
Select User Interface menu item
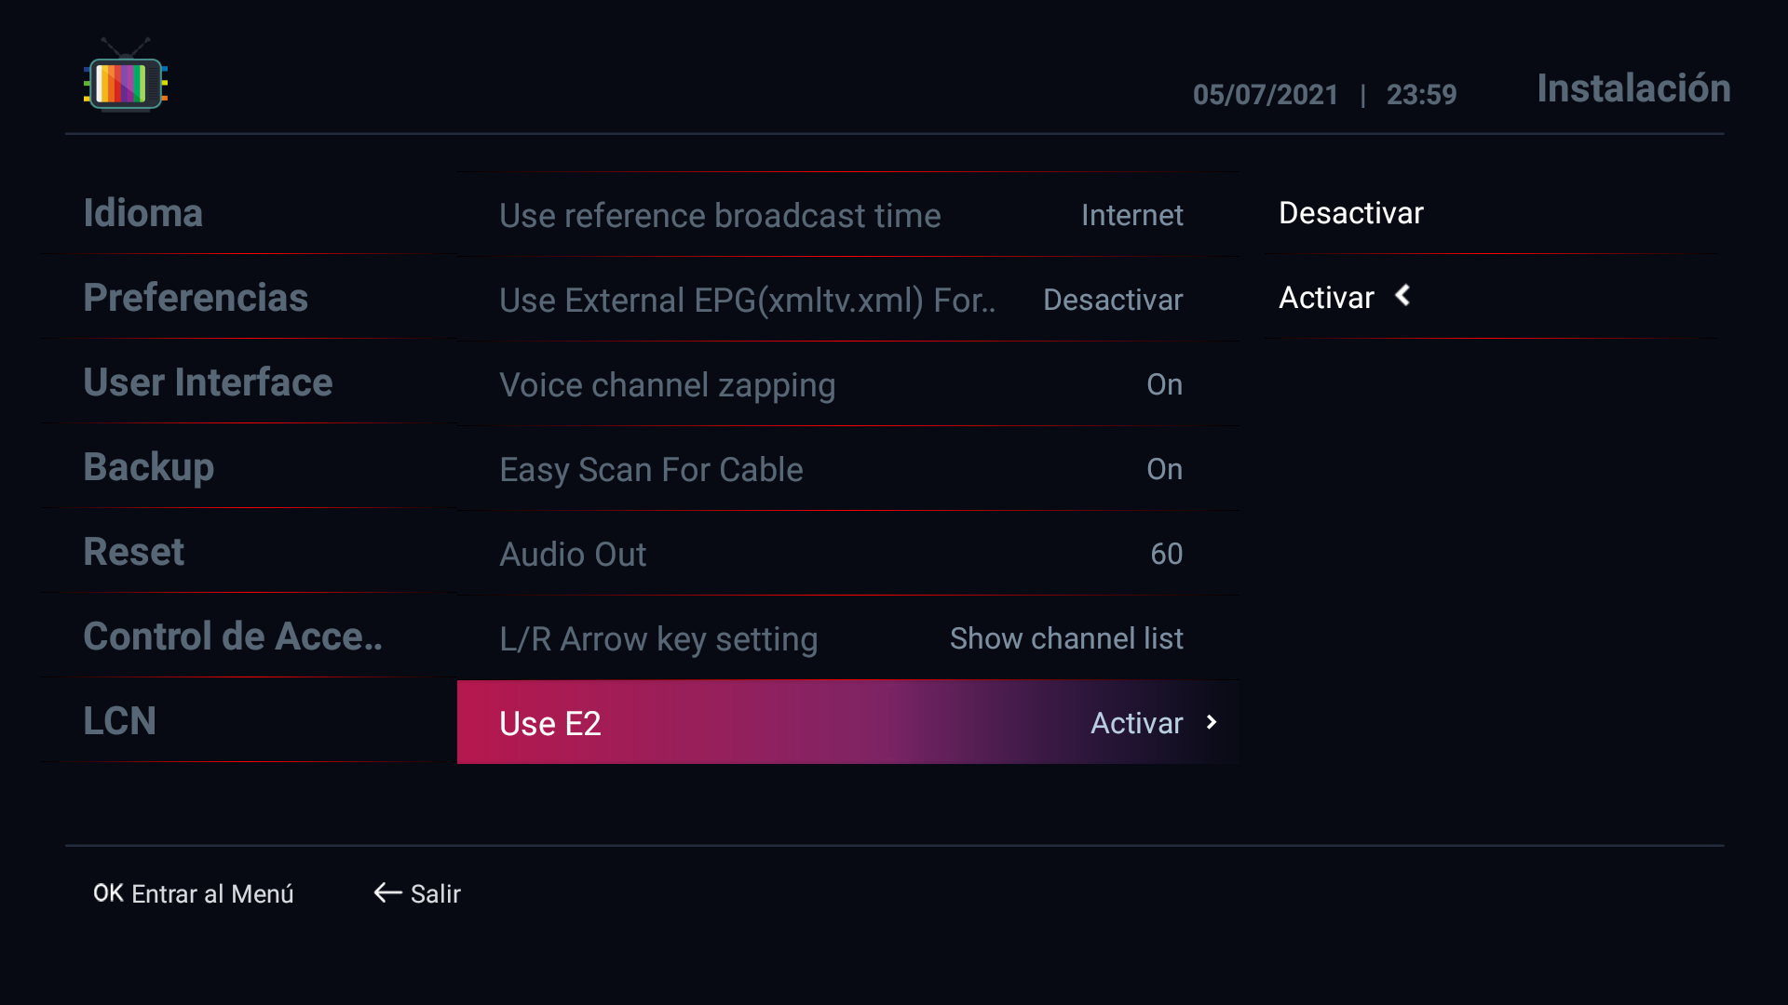point(208,382)
